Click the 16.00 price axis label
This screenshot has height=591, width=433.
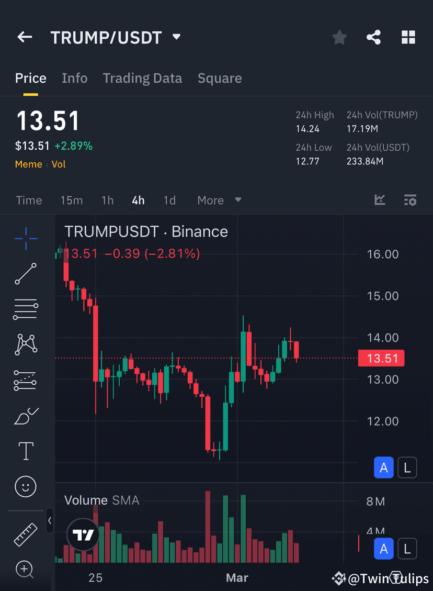(383, 254)
